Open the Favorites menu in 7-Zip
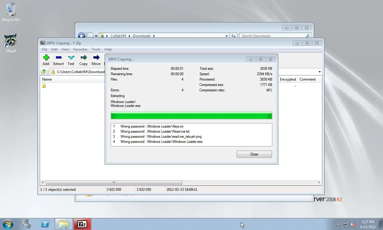 (80, 49)
